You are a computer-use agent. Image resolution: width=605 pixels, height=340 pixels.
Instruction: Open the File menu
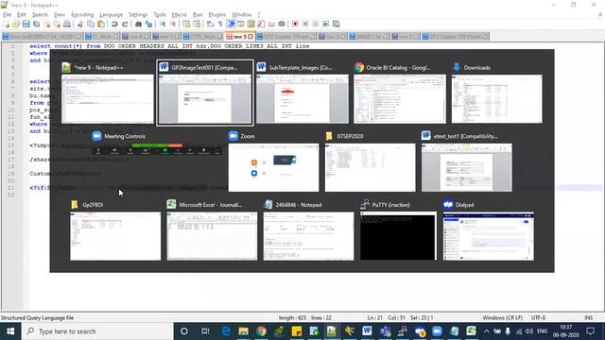point(7,15)
